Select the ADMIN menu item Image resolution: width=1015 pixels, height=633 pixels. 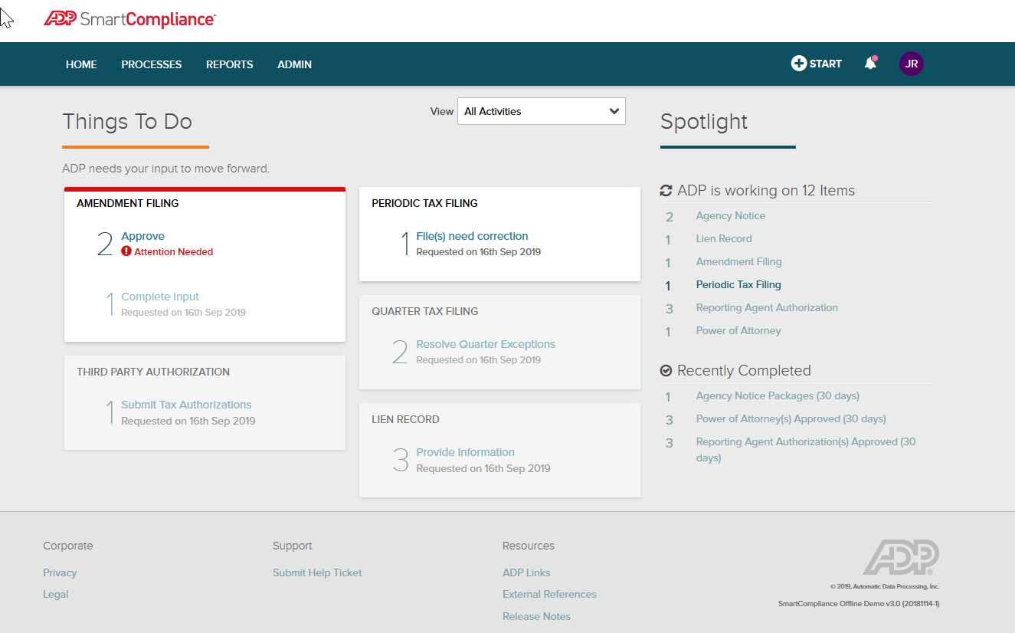(x=294, y=64)
